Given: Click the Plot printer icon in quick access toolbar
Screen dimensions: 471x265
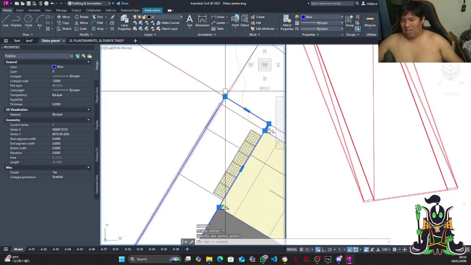Looking at the screenshot, I should (x=46, y=3).
